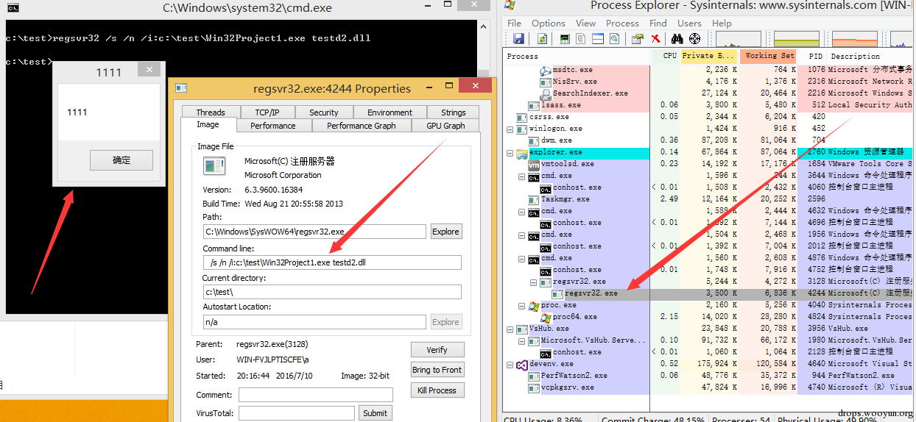This screenshot has height=422, width=916.
Task: Click the cmd.exe window title bar icon
Action: tap(12, 8)
